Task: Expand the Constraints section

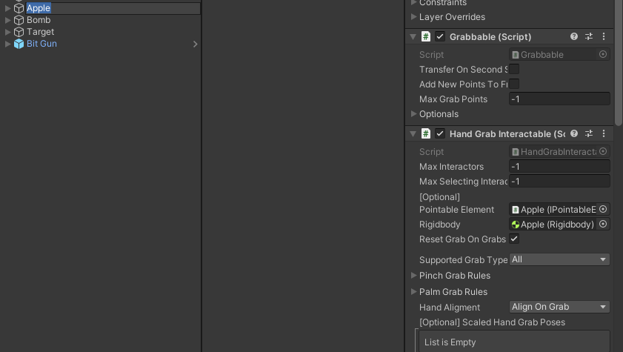Action: [413, 2]
